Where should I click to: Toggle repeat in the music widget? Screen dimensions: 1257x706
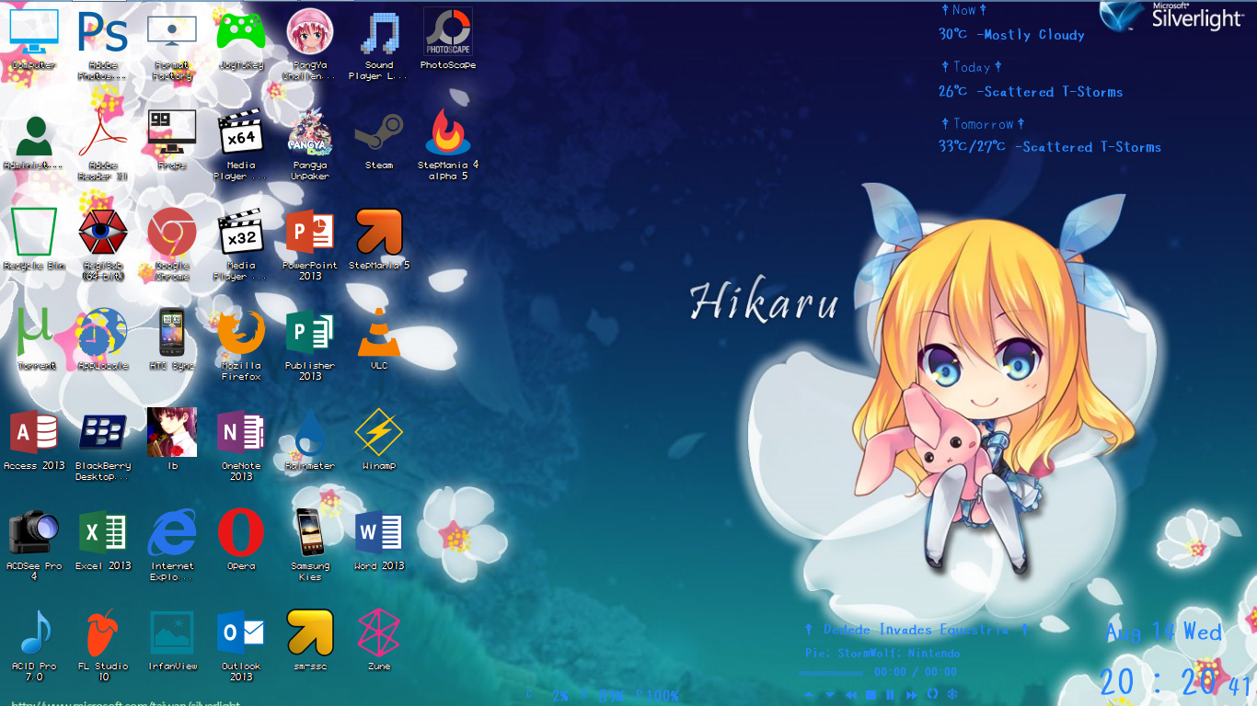coord(932,695)
